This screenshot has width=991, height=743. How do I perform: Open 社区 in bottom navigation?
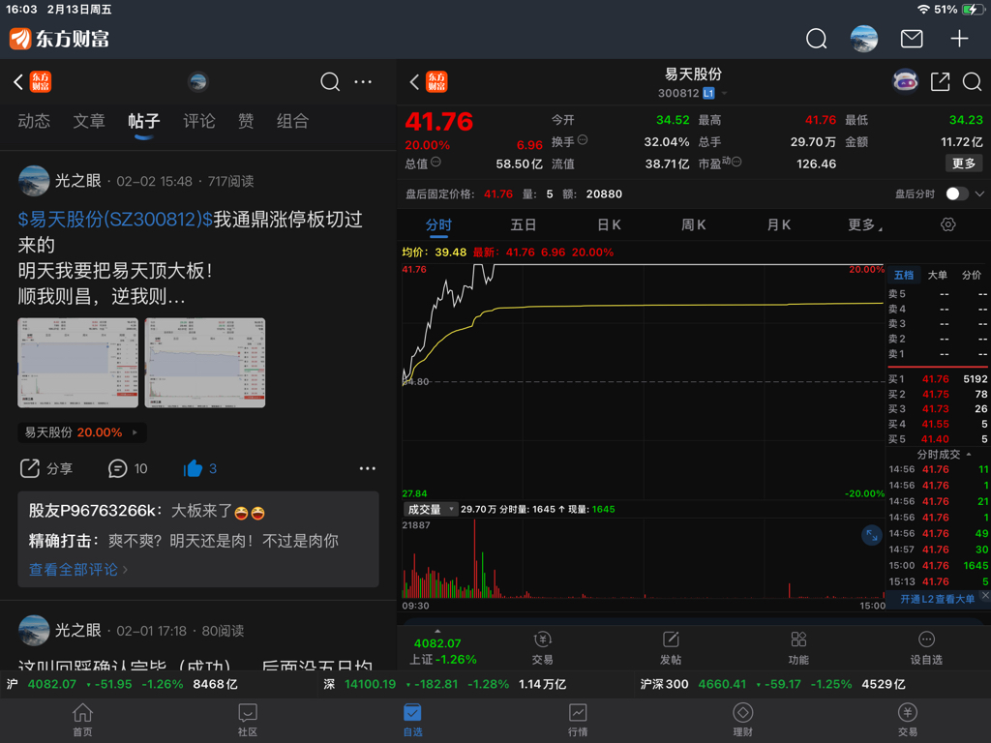coord(247,720)
